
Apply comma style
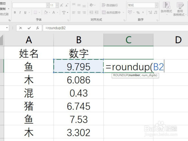tap(143, 12)
